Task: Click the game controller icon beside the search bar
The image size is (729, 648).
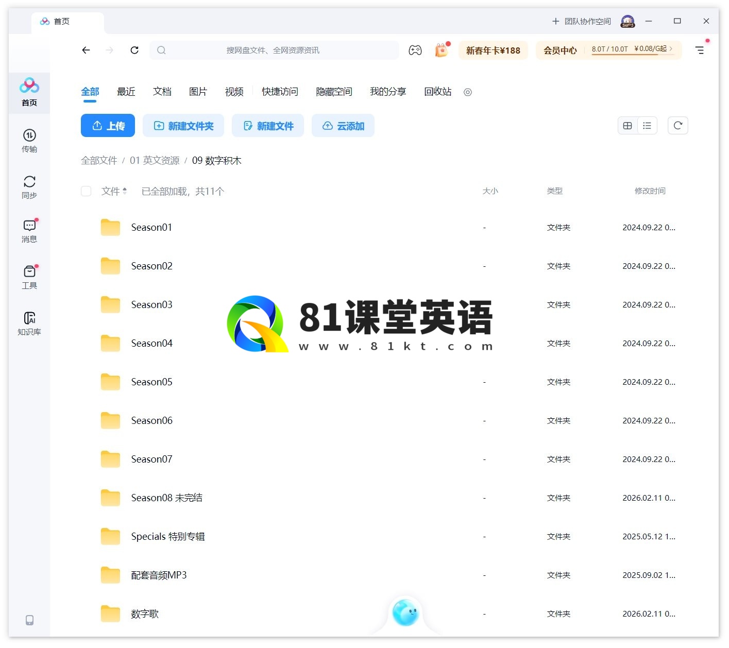Action: coord(415,50)
